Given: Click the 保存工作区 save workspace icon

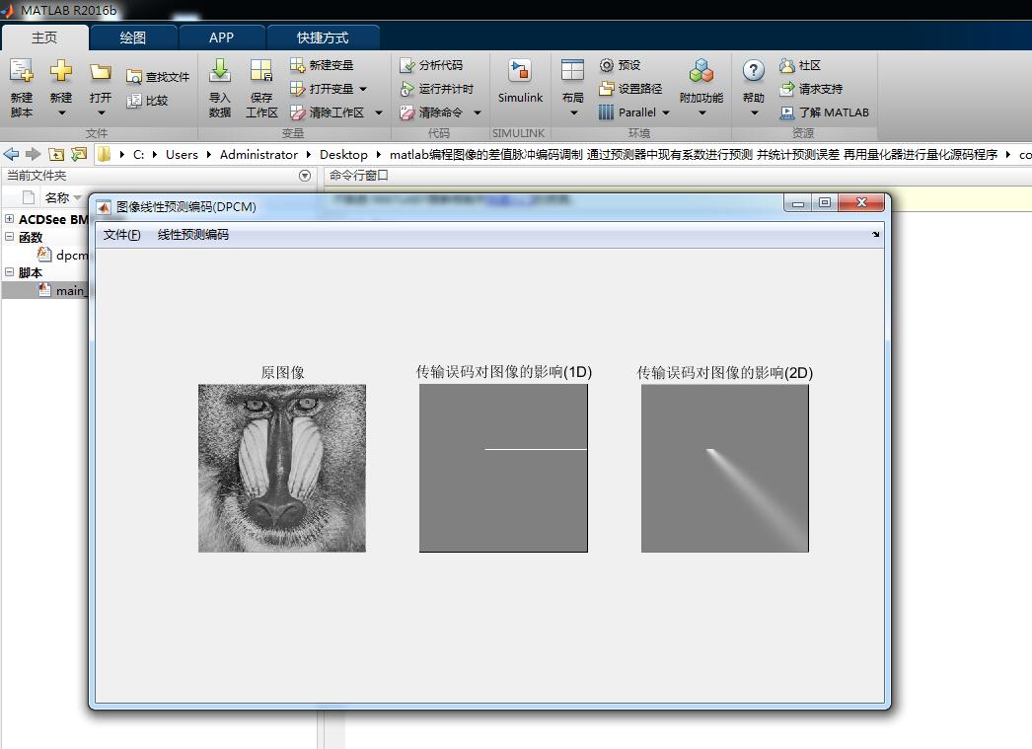Looking at the screenshot, I should click(x=260, y=70).
